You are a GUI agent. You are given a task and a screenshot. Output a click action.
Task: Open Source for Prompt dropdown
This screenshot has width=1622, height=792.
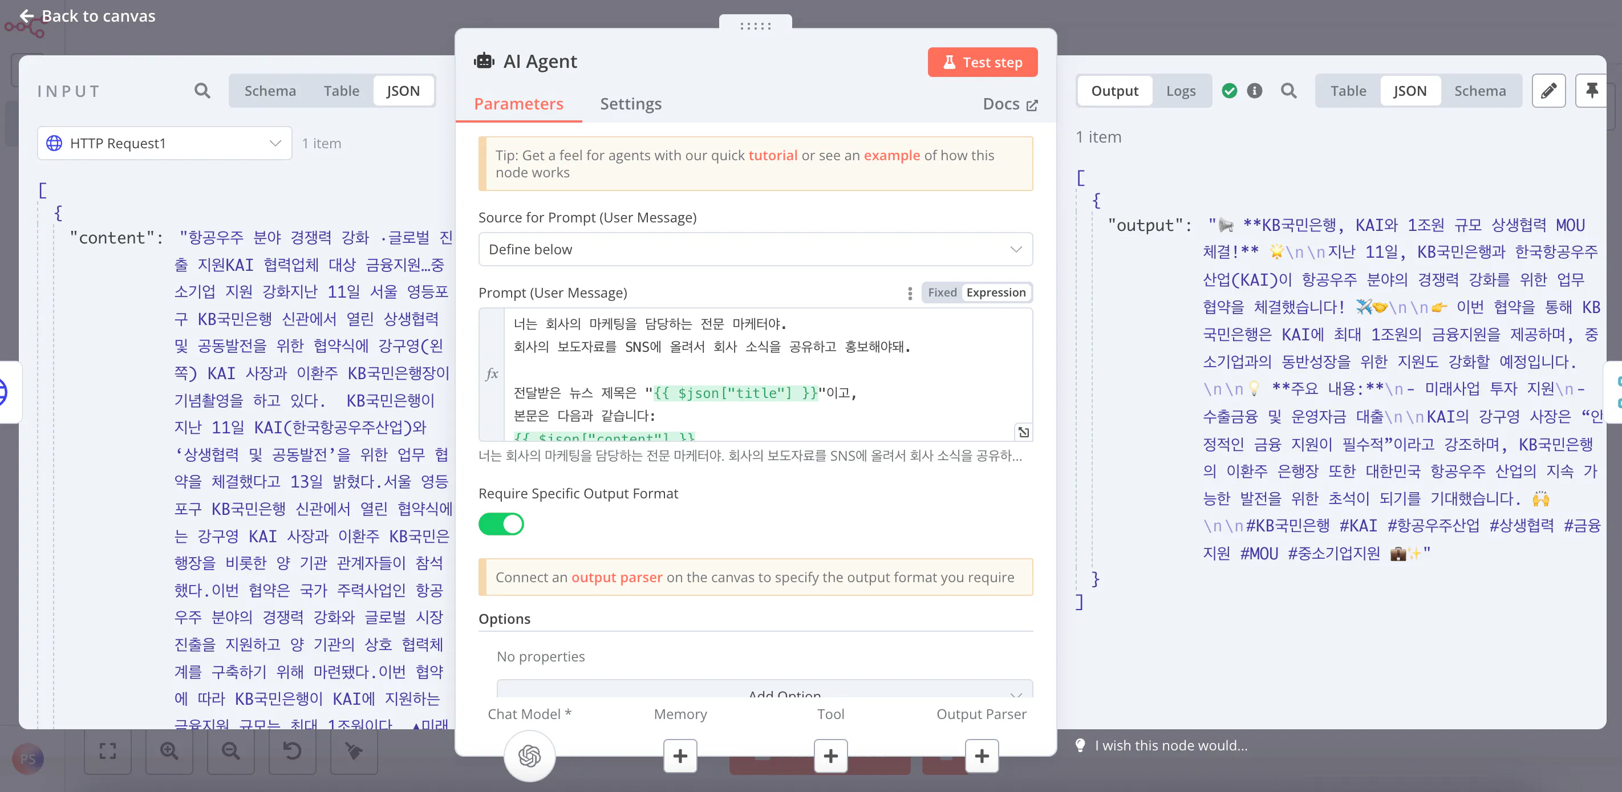tap(755, 249)
